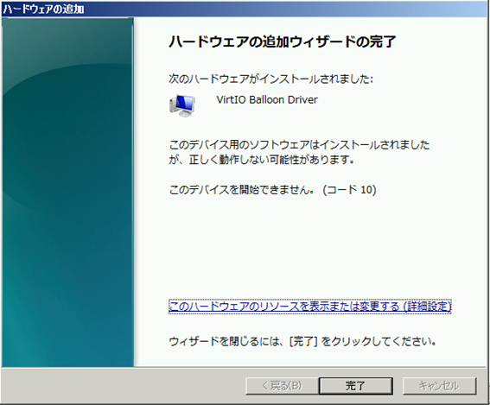Viewport: 490px width, 405px height.
Task: Click the < 戻る(B) back button
Action: point(282,386)
